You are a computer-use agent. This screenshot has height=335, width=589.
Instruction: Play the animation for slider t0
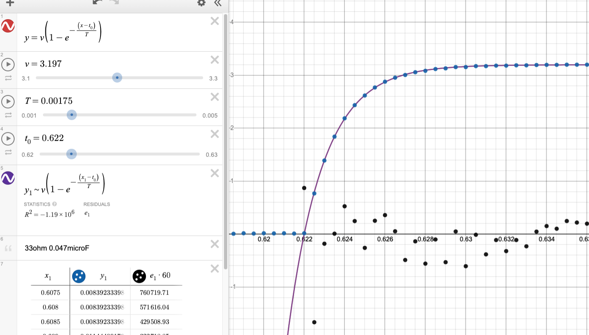8,138
